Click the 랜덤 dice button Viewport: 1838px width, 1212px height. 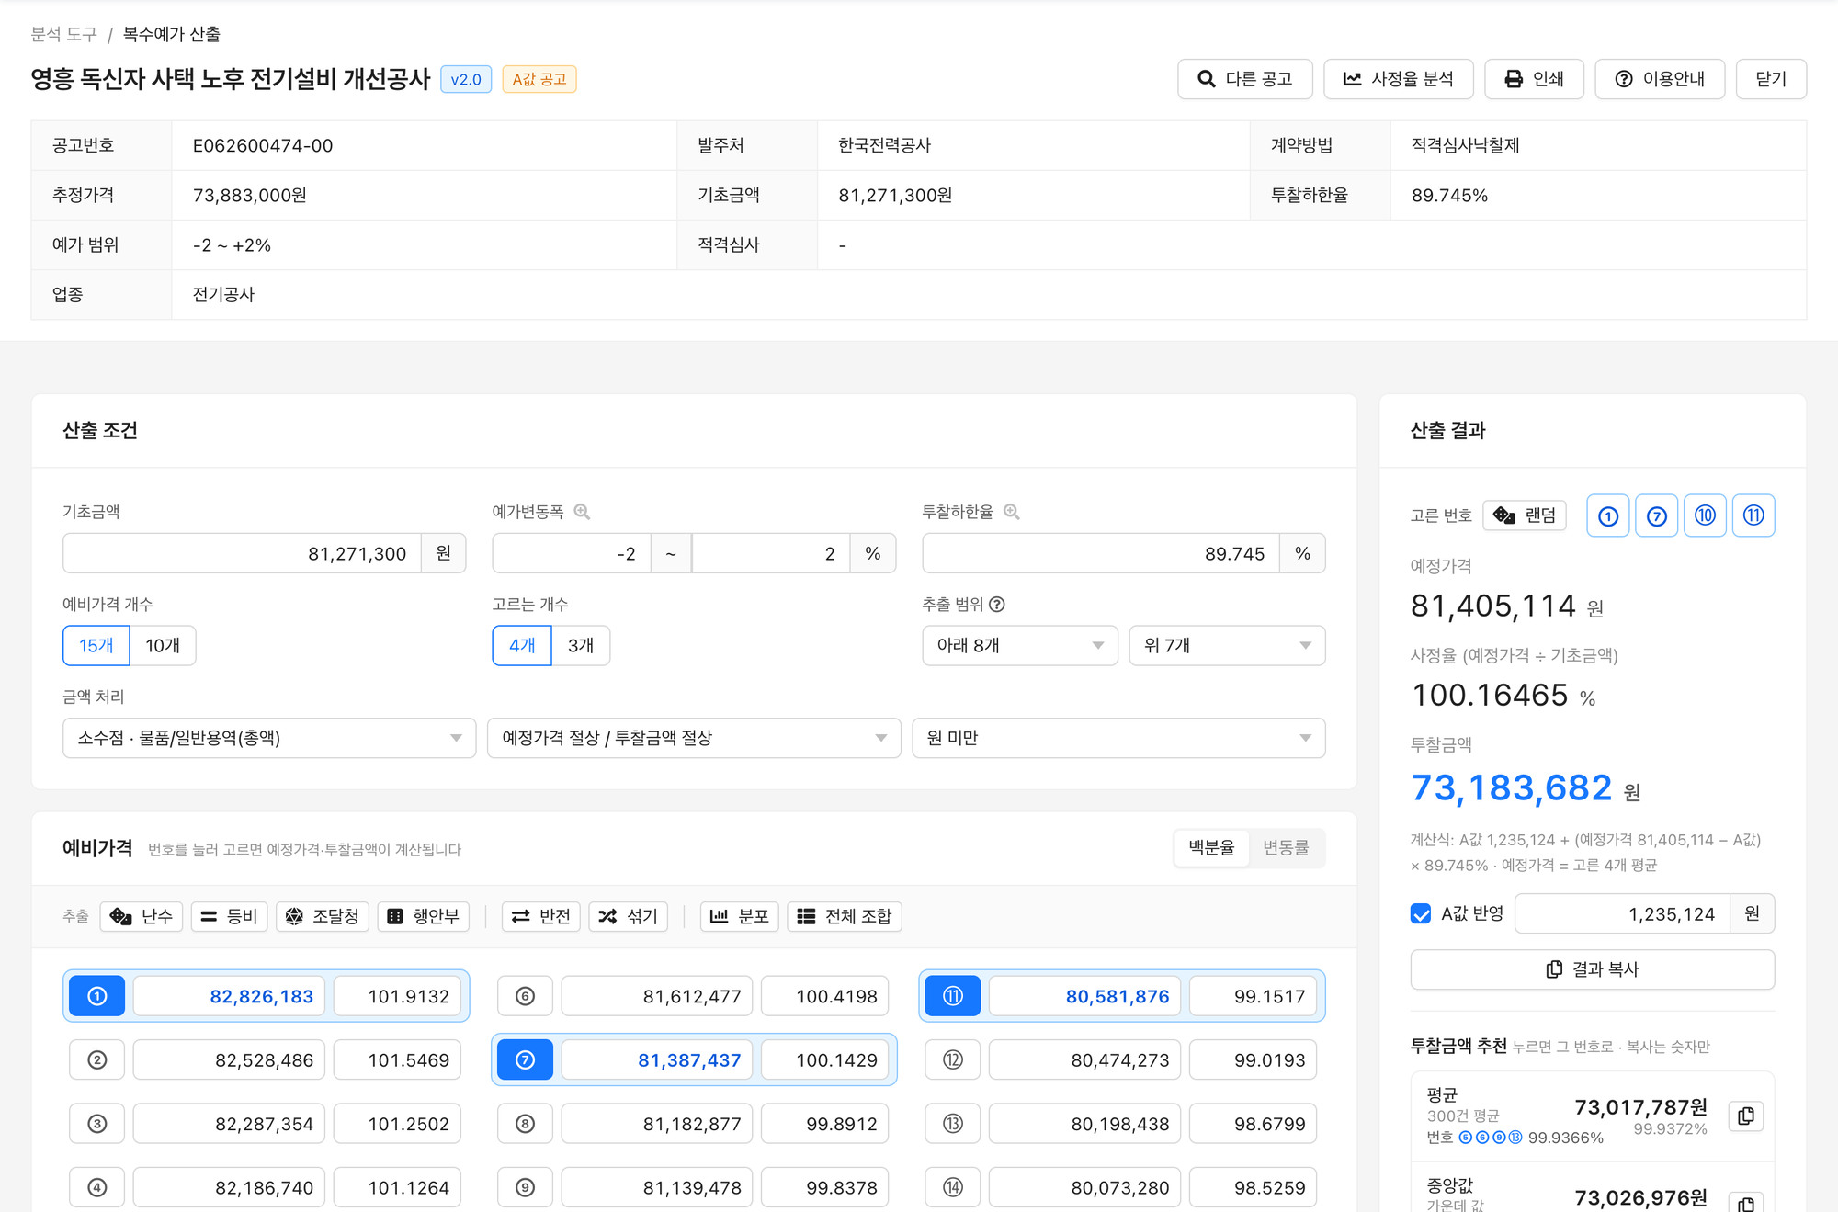click(1525, 515)
